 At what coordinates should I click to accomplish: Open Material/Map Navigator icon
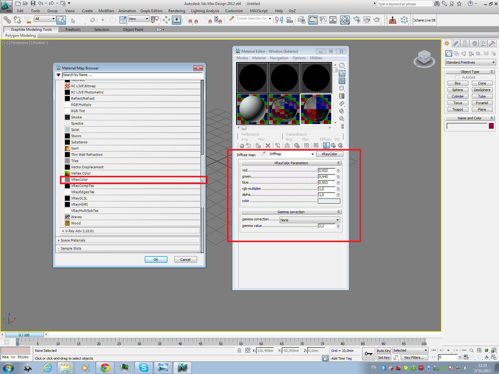[342, 126]
